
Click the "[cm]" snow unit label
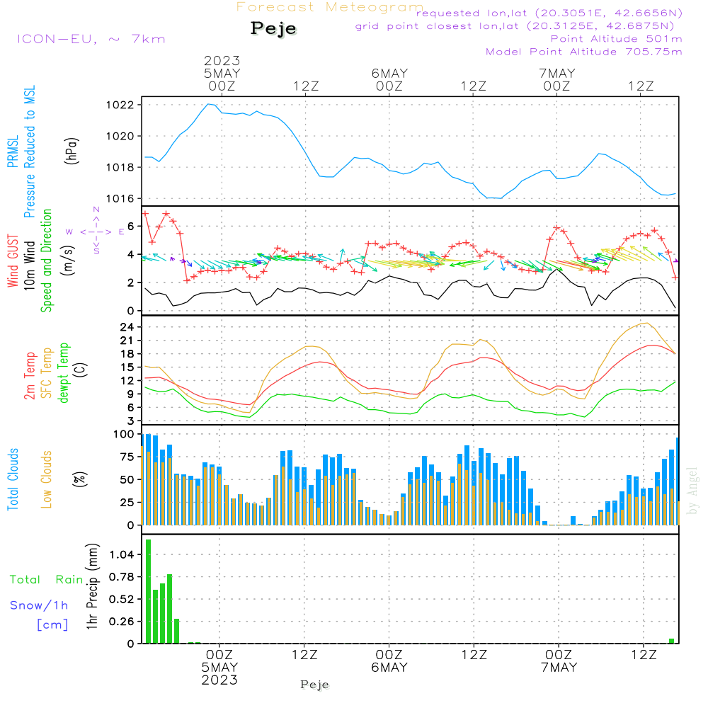(52, 625)
